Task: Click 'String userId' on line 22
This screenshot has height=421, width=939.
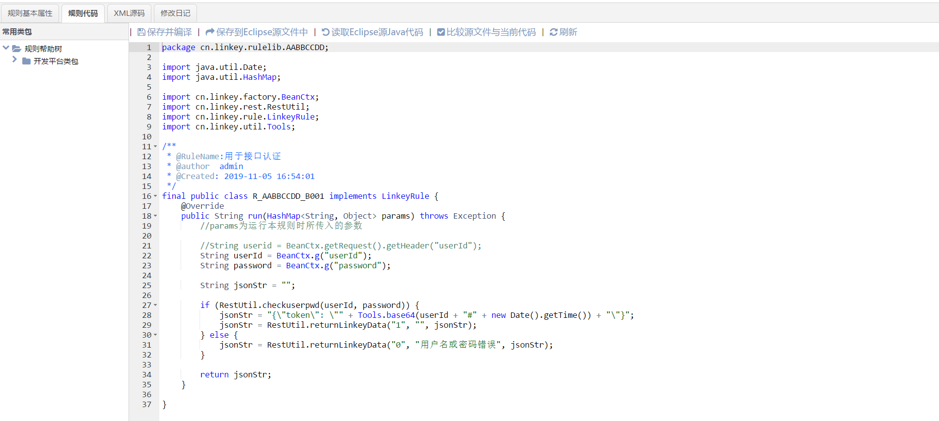Action: (231, 256)
